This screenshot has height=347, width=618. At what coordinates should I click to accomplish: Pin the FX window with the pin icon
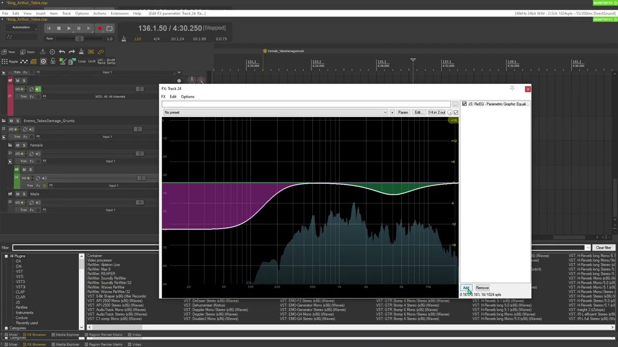click(512, 88)
